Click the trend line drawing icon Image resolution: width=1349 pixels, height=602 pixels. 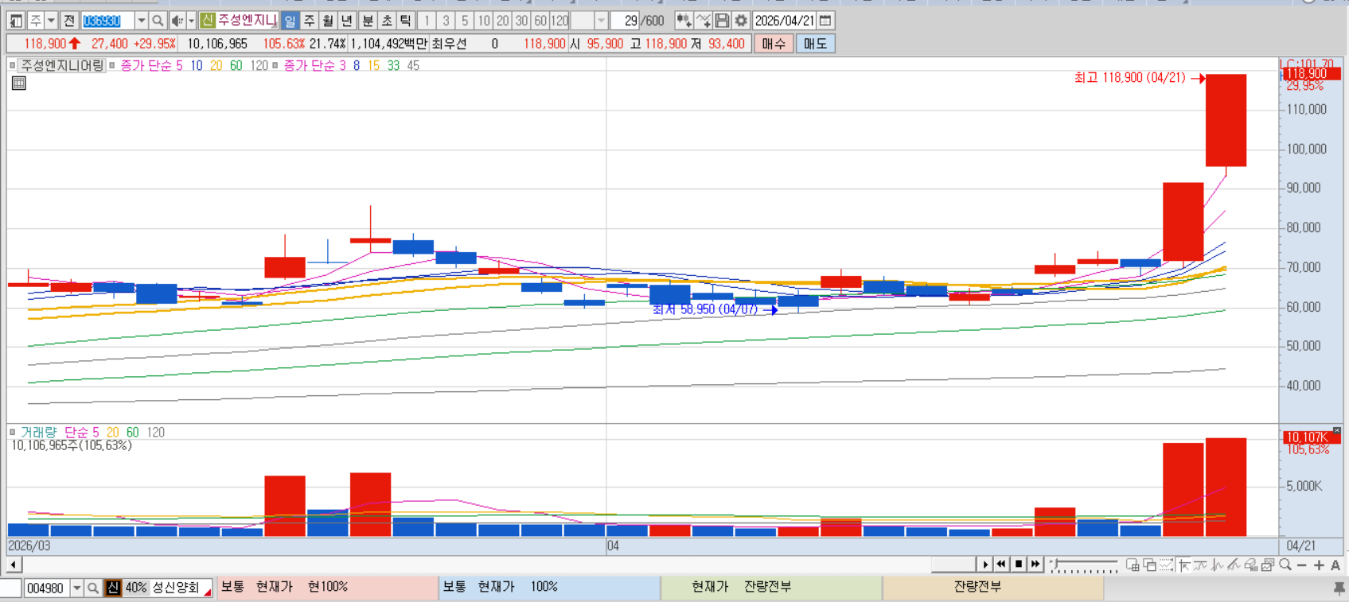pyautogui.click(x=1200, y=565)
